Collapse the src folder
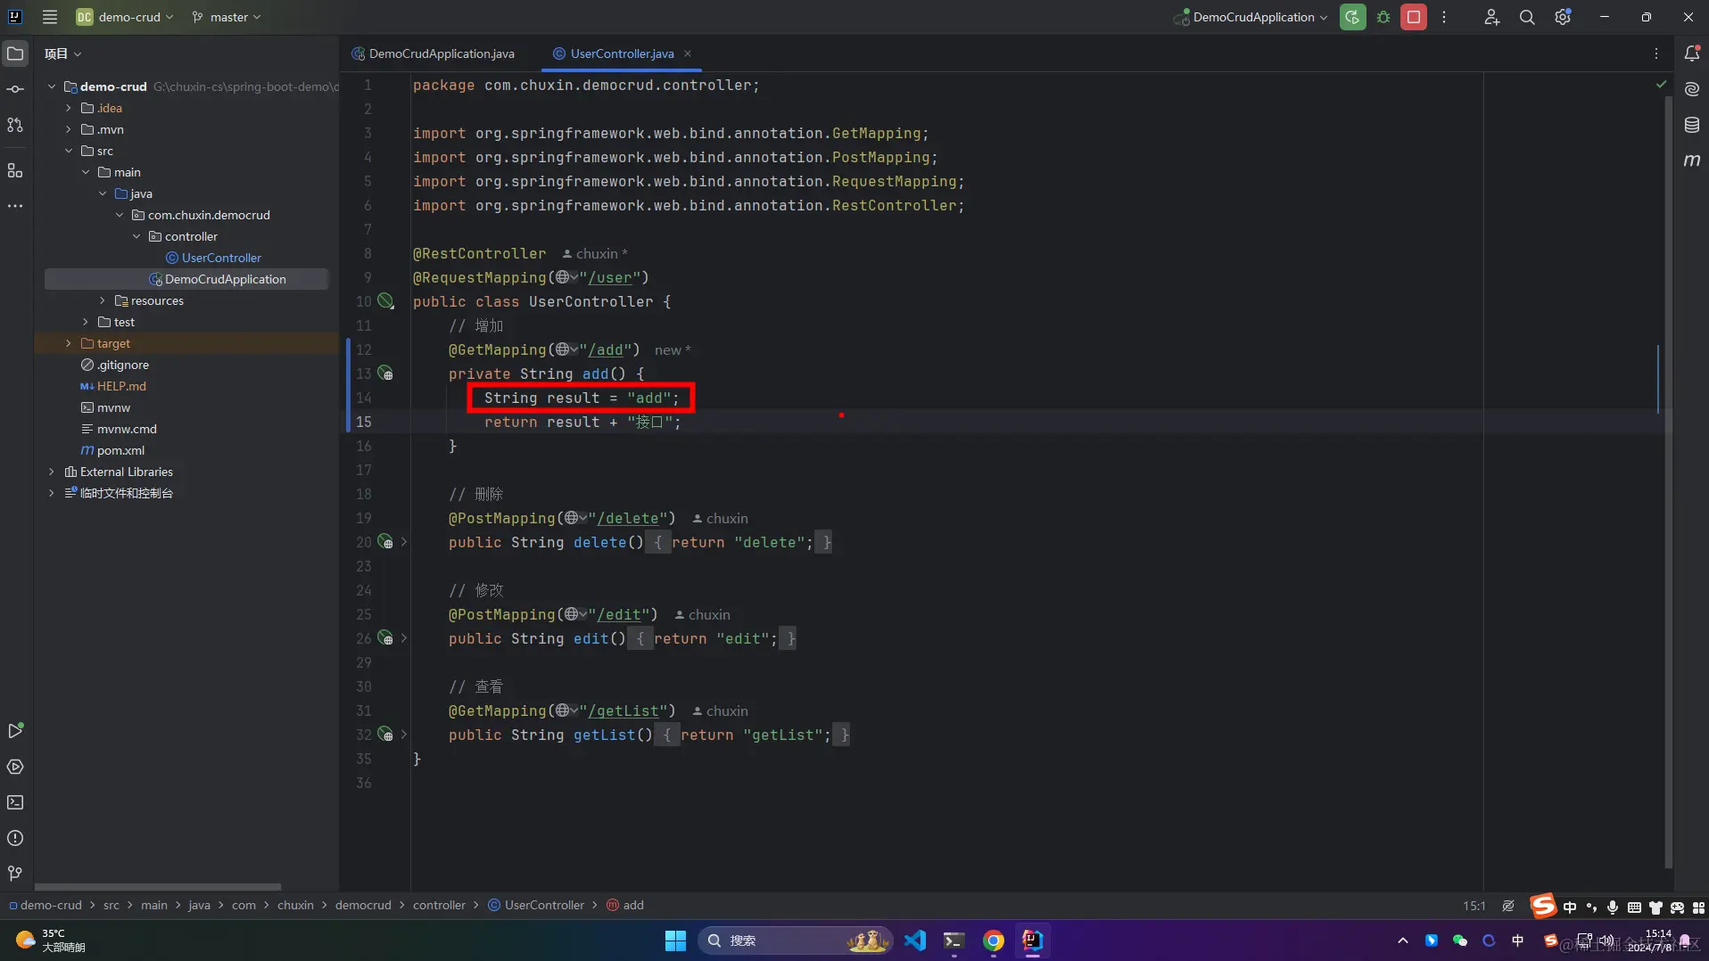 tap(69, 151)
